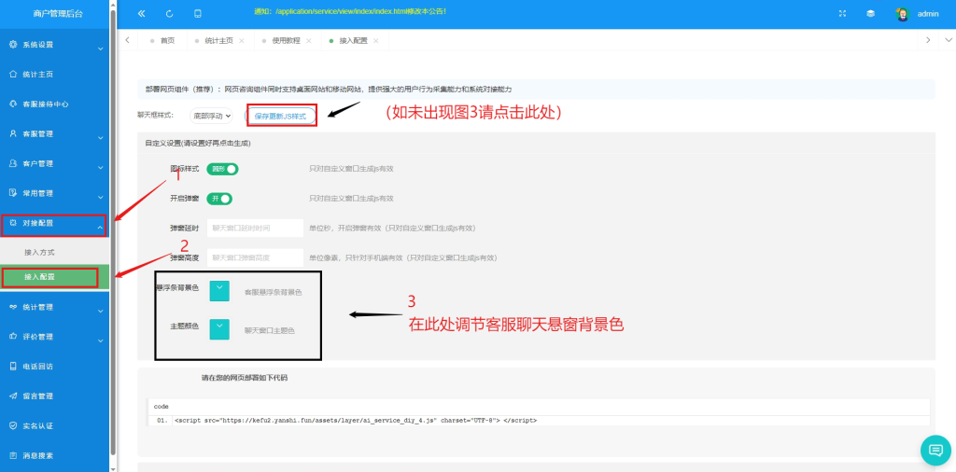Click the 请在您的网页部署如下代码 heading
This screenshot has width=956, height=472.
click(x=245, y=378)
